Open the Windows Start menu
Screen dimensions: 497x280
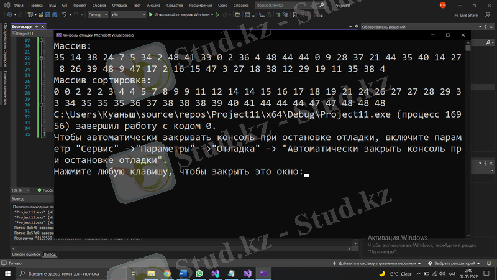pos(7,273)
